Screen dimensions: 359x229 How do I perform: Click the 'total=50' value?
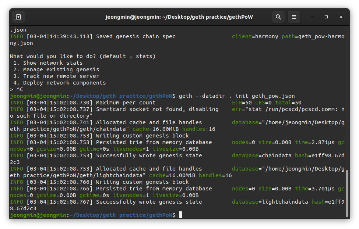(x=288, y=103)
